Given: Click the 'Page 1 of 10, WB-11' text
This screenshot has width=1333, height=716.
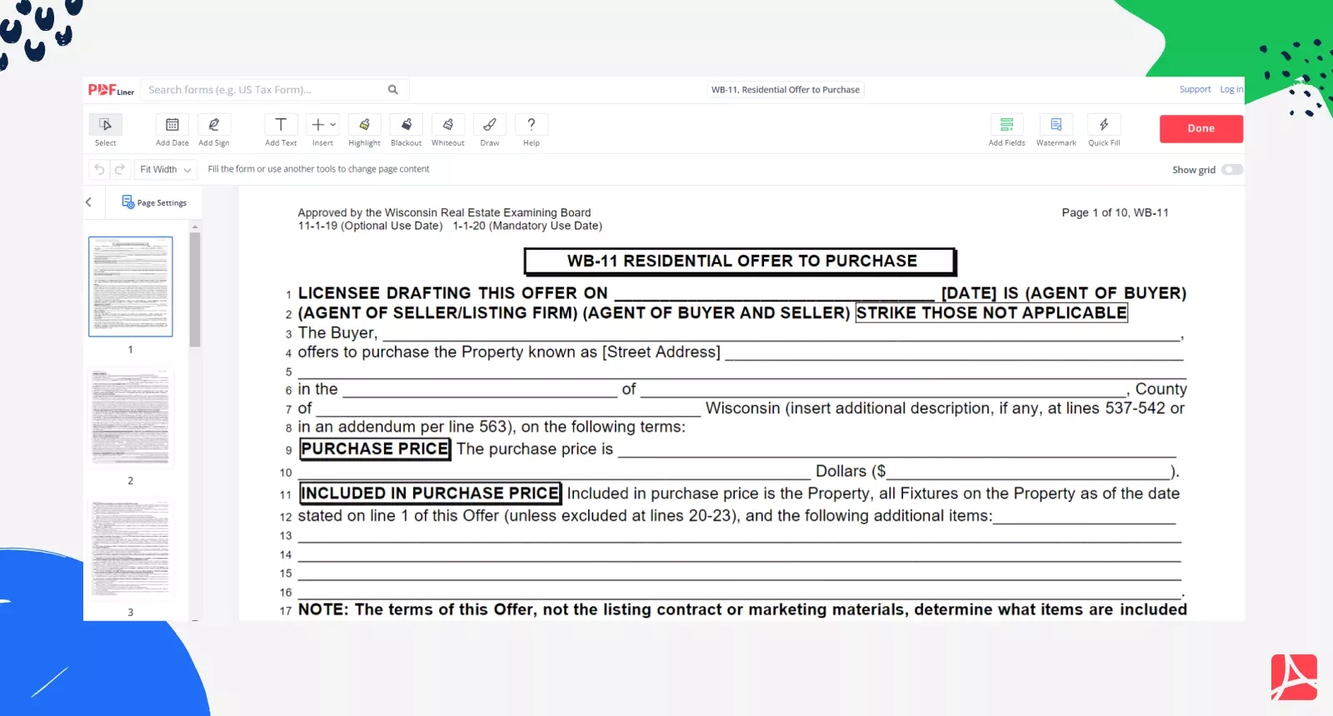Looking at the screenshot, I should [1115, 213].
